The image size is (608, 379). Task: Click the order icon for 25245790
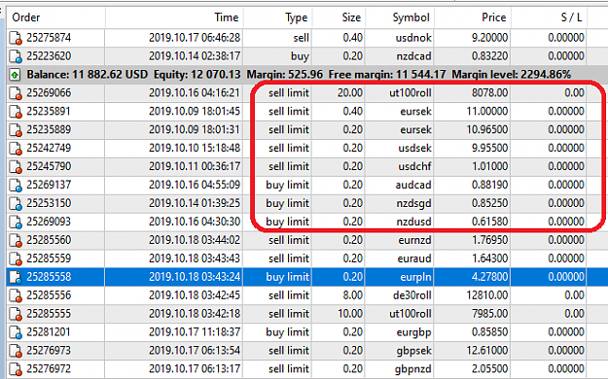pyautogui.click(x=16, y=167)
